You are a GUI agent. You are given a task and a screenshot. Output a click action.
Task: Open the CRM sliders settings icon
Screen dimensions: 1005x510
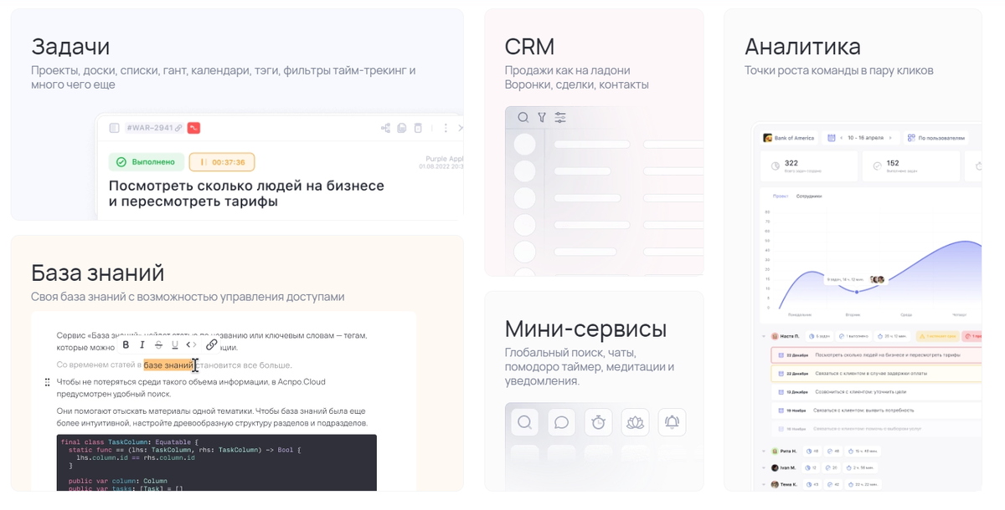click(560, 118)
